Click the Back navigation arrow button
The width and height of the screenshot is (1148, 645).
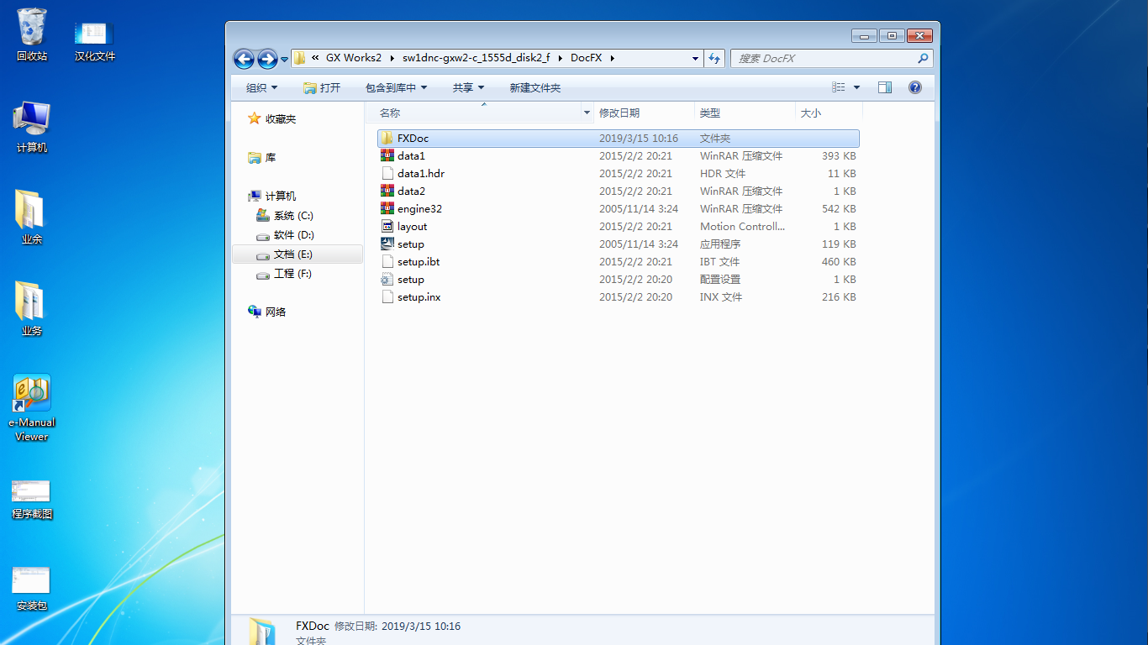[244, 59]
